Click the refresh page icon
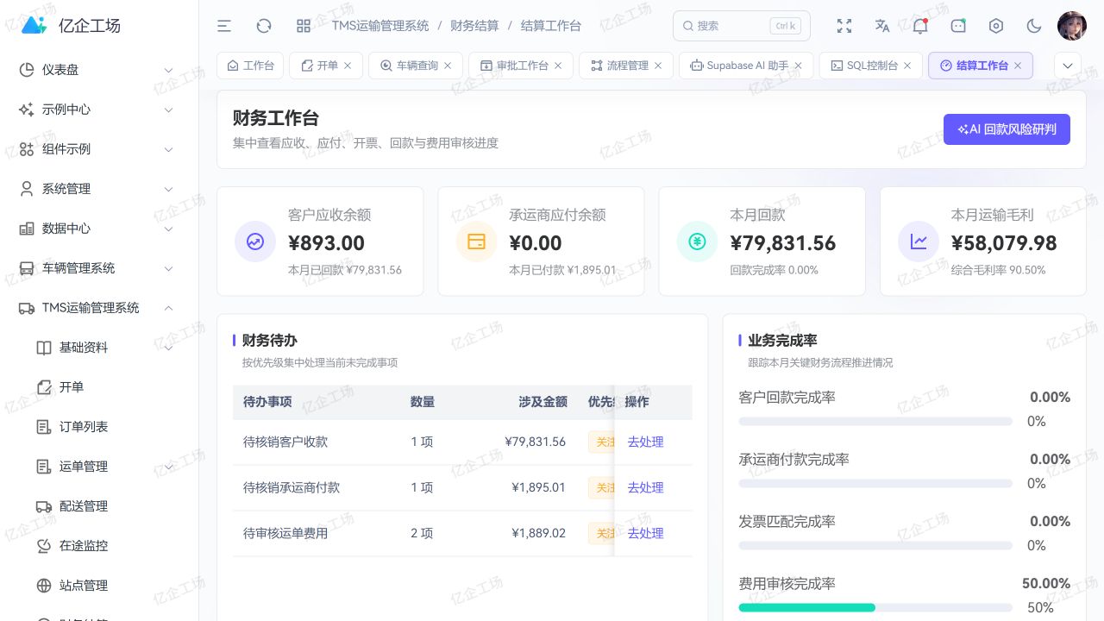Viewport: 1104px width, 621px height. pyautogui.click(x=264, y=26)
